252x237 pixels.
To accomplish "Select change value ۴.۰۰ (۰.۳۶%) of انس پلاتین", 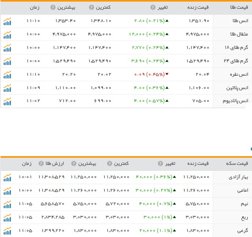I will pyautogui.click(x=150, y=88).
